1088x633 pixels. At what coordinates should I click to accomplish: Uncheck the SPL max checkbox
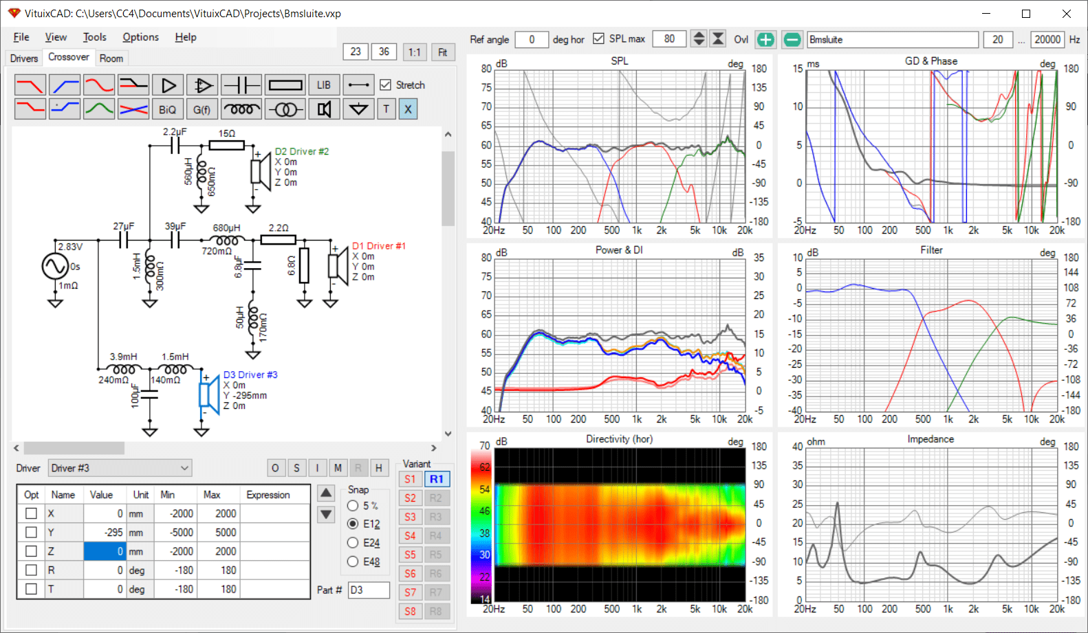pyautogui.click(x=598, y=38)
